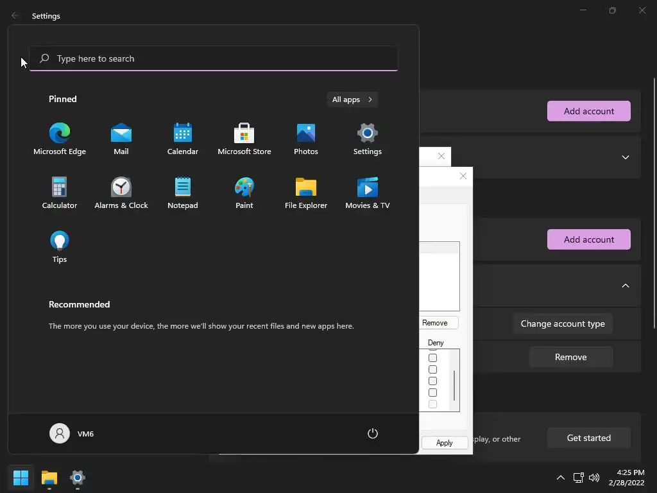Click the Settings window vertical scrollbar

[x=654, y=203]
